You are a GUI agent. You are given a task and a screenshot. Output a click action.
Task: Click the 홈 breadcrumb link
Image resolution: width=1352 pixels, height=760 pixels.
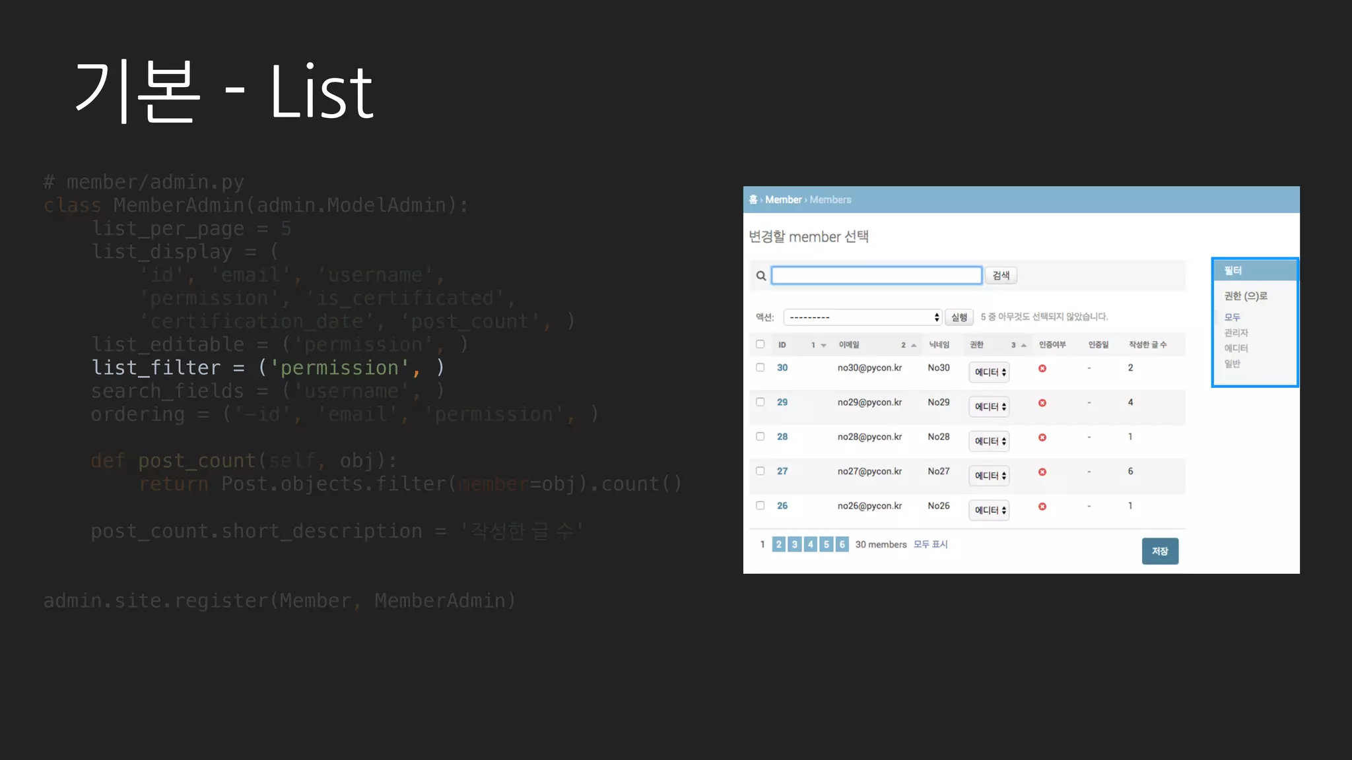(753, 199)
